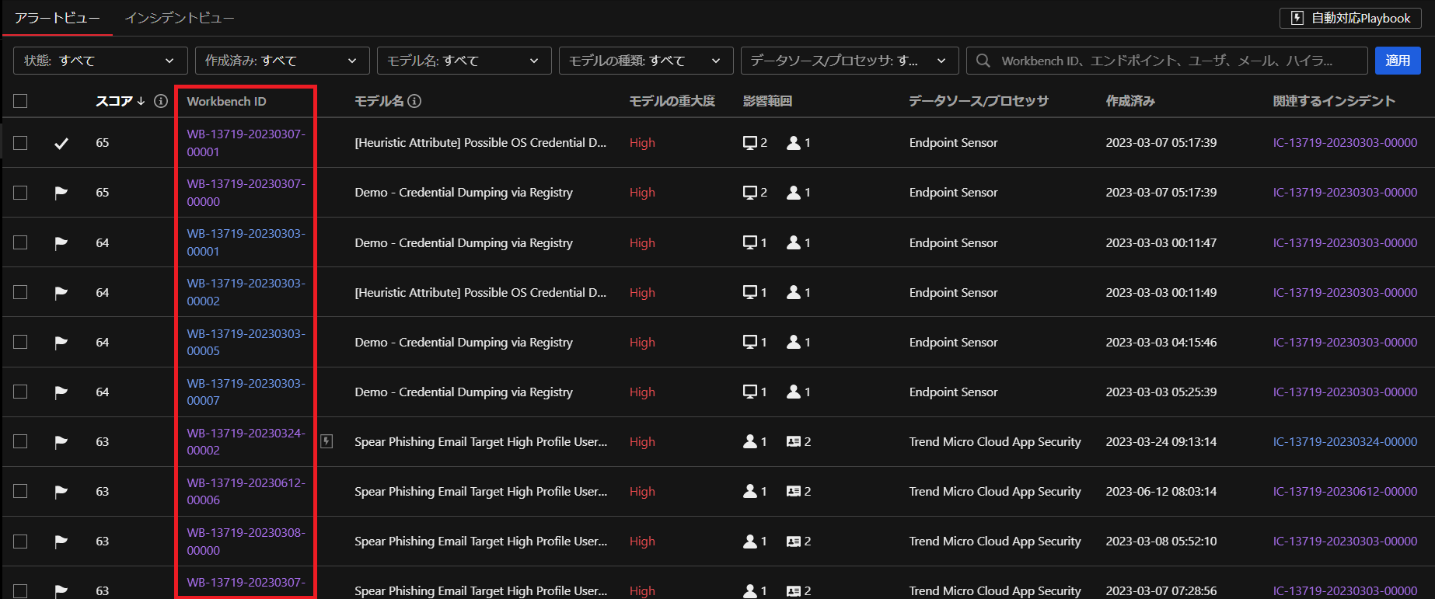The image size is (1435, 599).
Task: Open incident link IC-13719-20230324-00000
Action: click(1345, 441)
